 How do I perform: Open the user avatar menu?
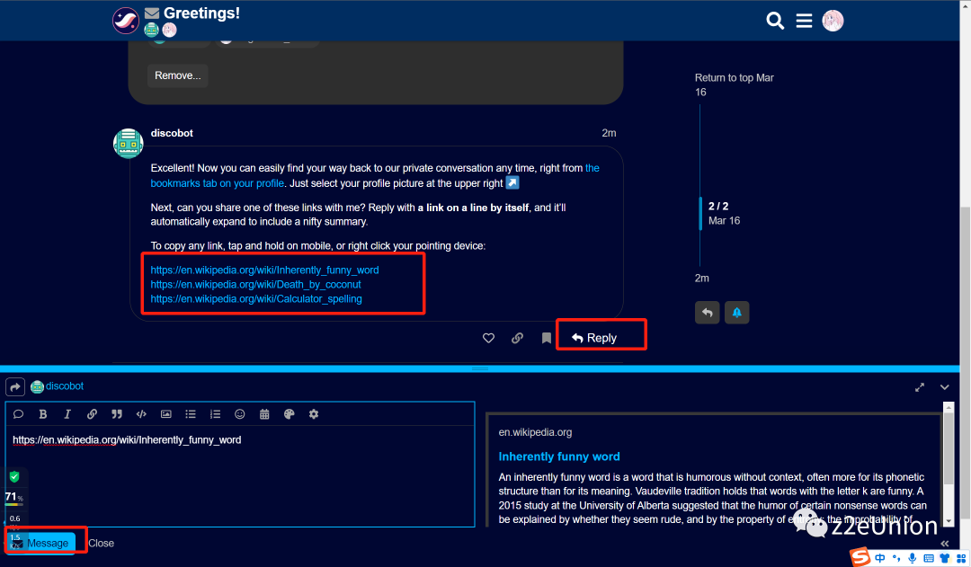[833, 20]
